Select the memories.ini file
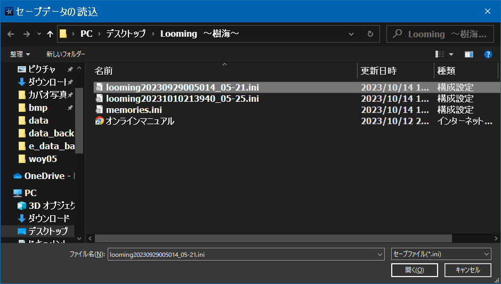The height and width of the screenshot is (284, 501). point(134,110)
